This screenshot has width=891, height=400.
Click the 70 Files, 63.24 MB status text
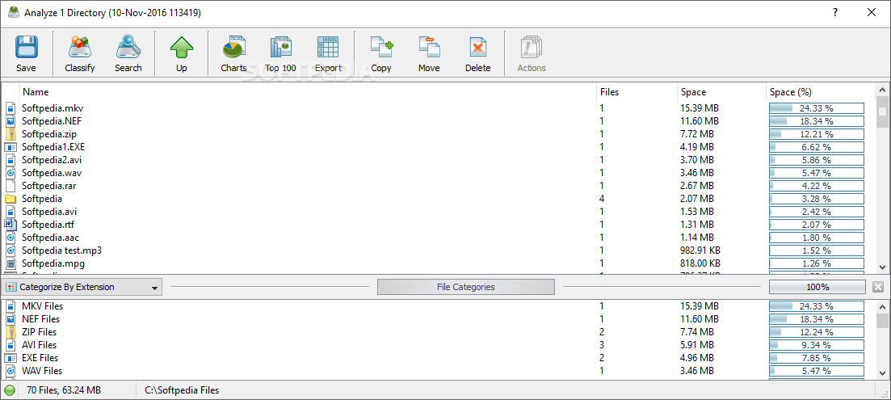click(64, 390)
